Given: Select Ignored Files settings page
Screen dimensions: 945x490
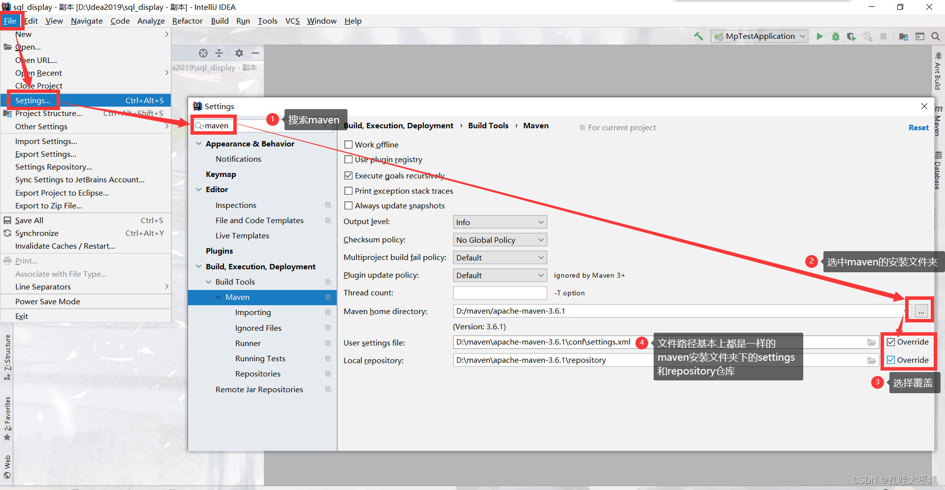Looking at the screenshot, I should point(258,328).
